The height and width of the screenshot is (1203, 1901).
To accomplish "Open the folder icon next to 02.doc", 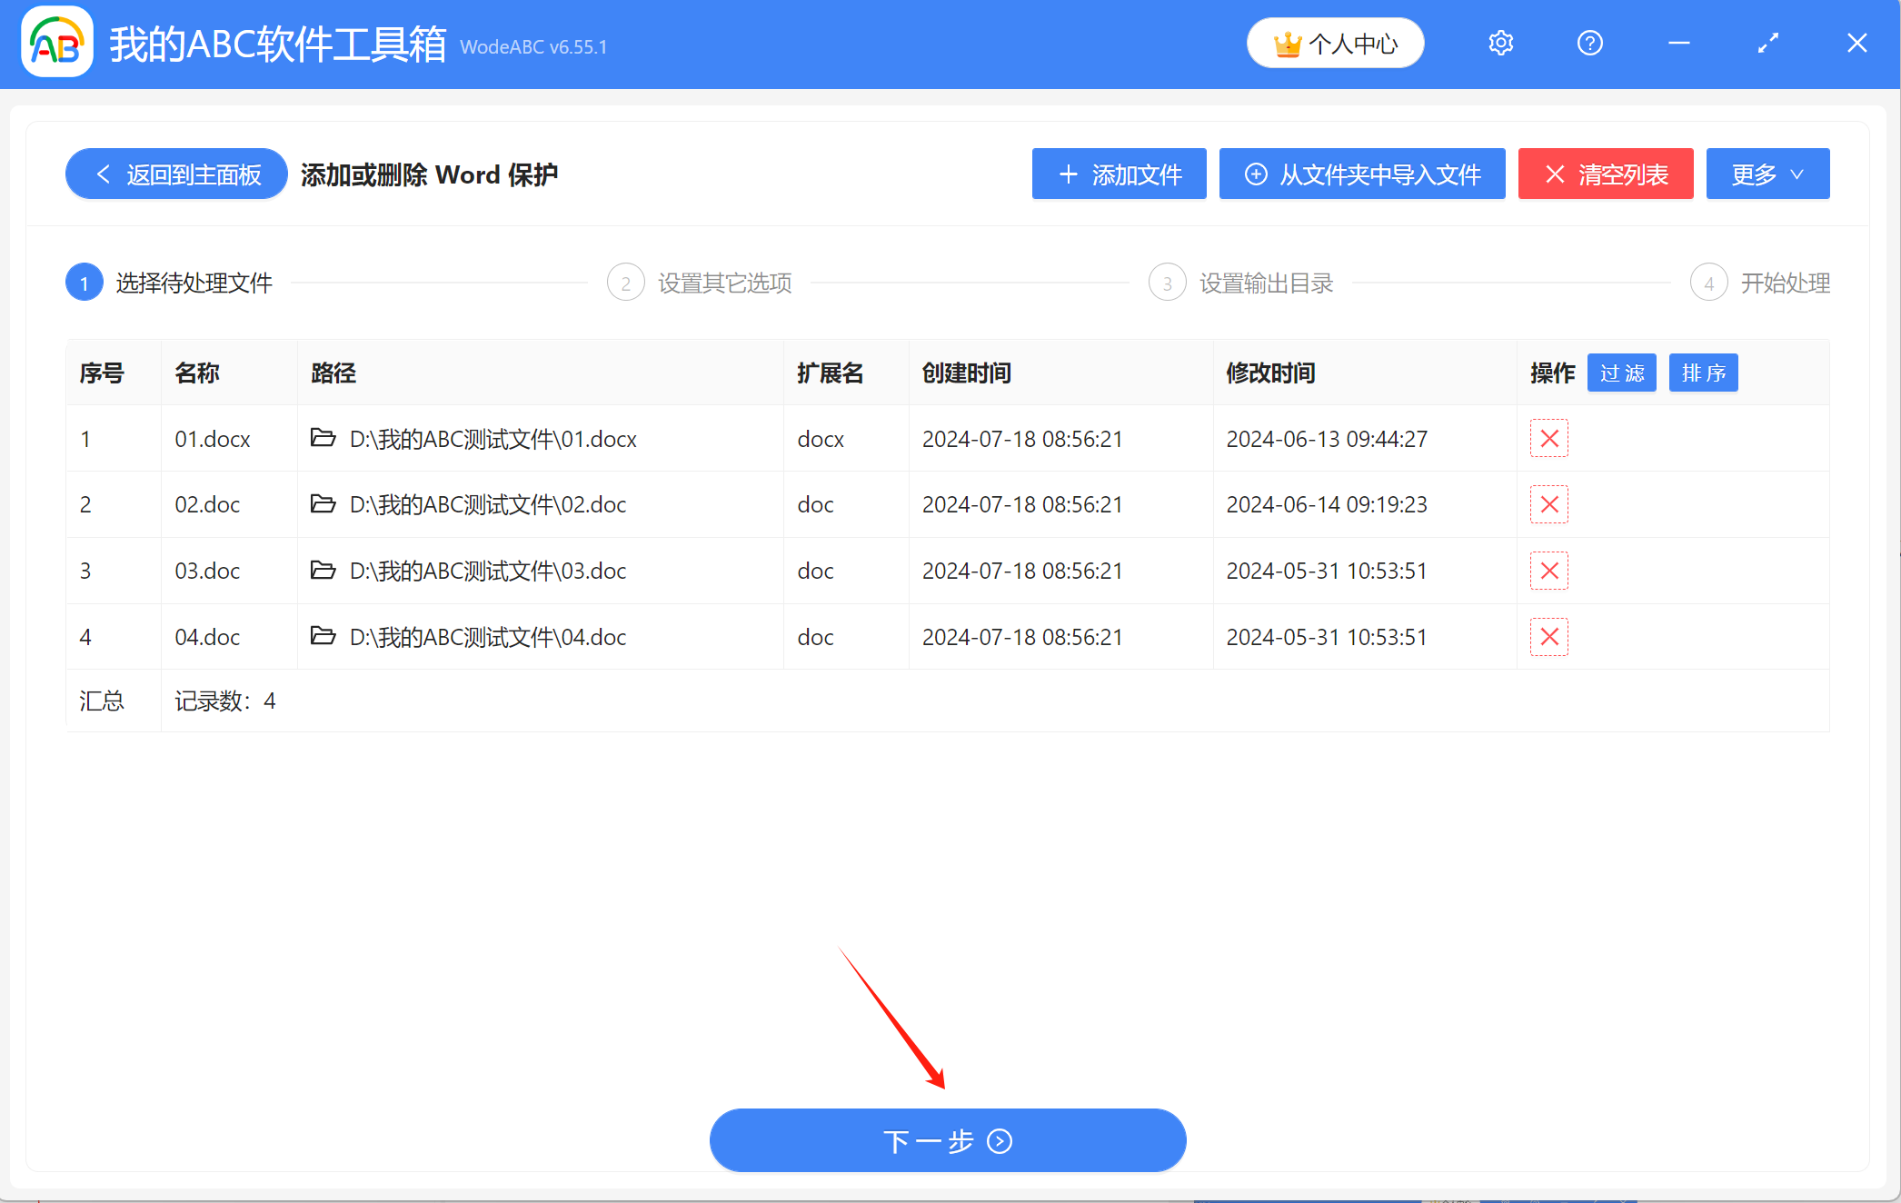I will [323, 504].
